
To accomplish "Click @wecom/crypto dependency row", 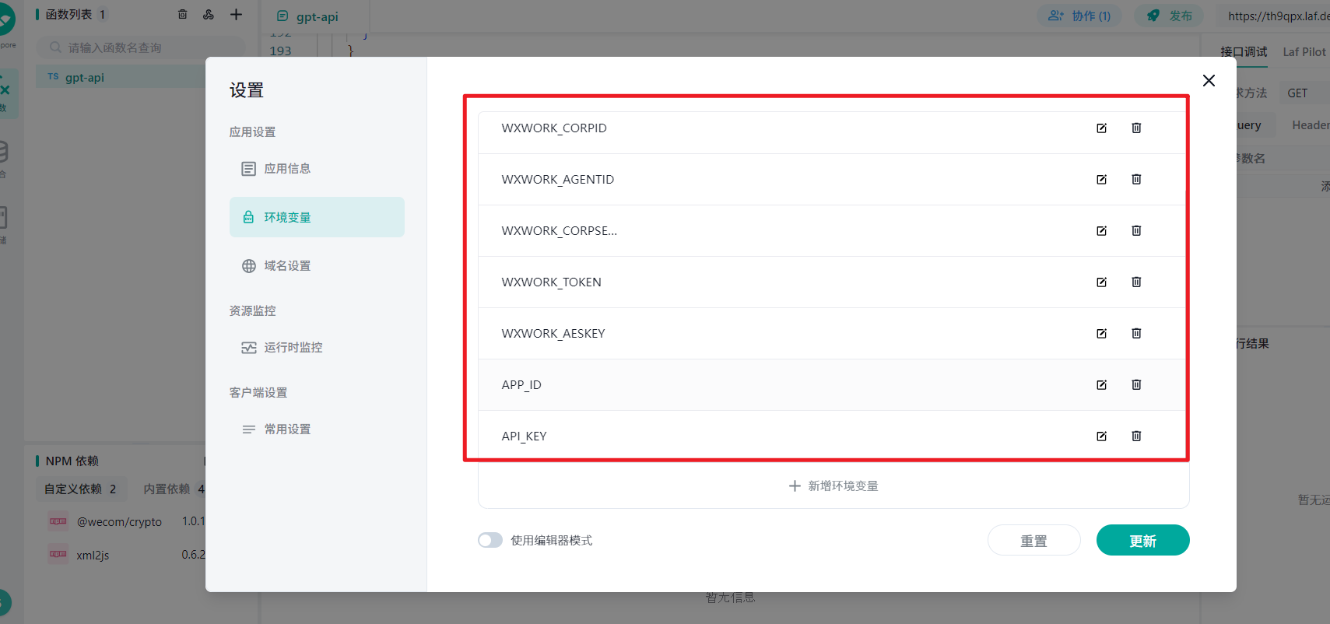I will tap(121, 522).
